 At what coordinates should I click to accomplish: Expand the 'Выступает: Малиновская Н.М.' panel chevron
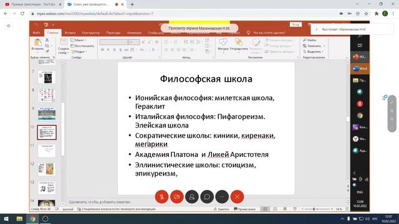click(x=316, y=29)
